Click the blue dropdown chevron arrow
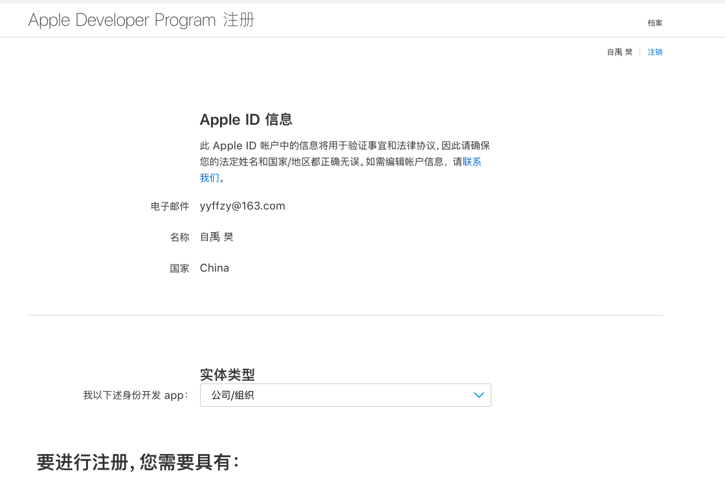The width and height of the screenshot is (725, 485). click(478, 395)
